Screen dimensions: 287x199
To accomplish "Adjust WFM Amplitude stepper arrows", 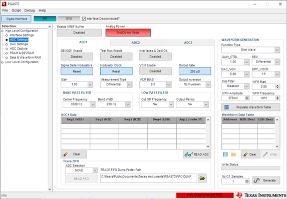I will tap(247, 98).
